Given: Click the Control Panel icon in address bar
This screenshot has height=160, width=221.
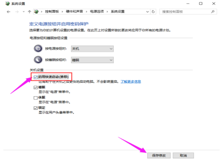Looking at the screenshot, I should [36, 11].
